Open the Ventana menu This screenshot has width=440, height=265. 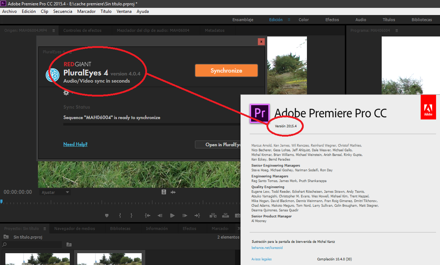pos(124,11)
